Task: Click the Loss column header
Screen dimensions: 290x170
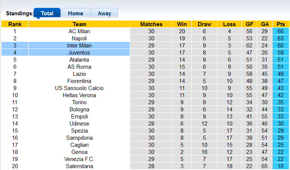Action: pos(229,24)
